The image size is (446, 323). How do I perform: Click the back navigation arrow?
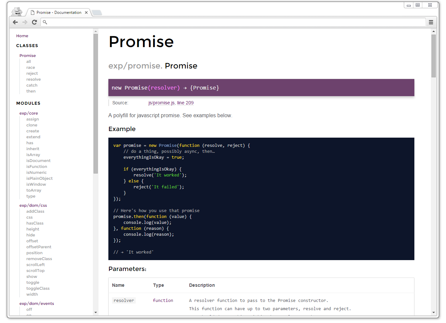pos(15,22)
